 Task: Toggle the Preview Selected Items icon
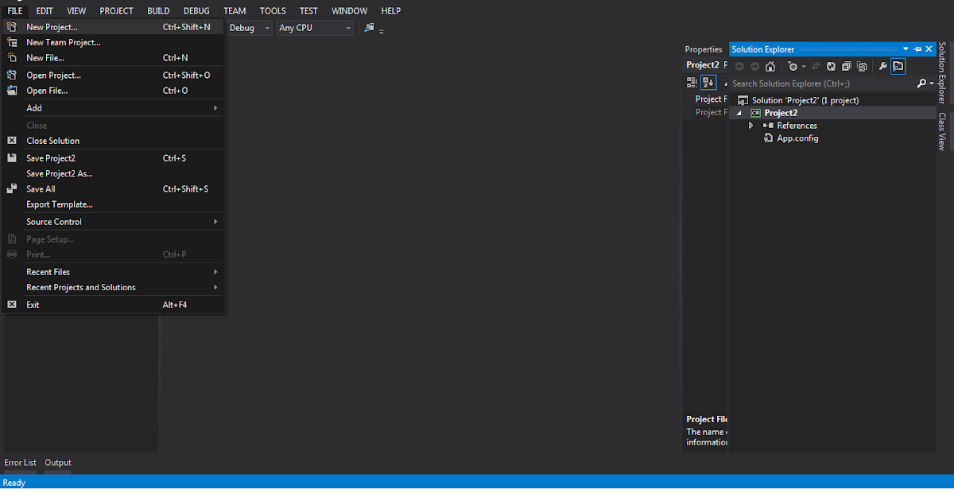(x=898, y=66)
